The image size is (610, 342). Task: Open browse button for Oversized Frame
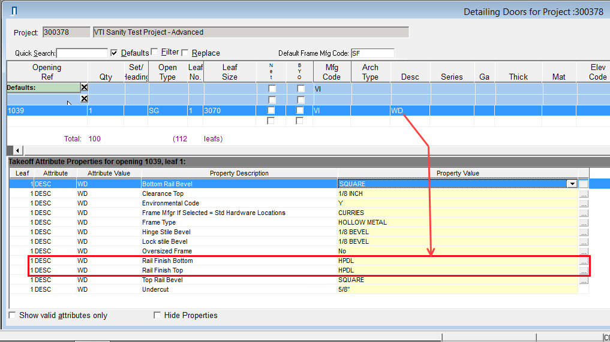584,252
